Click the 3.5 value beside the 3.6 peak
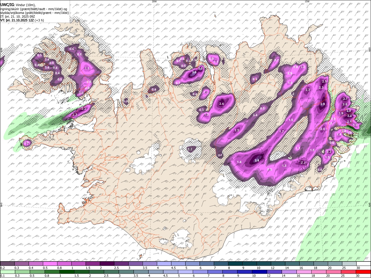 tap(200, 69)
